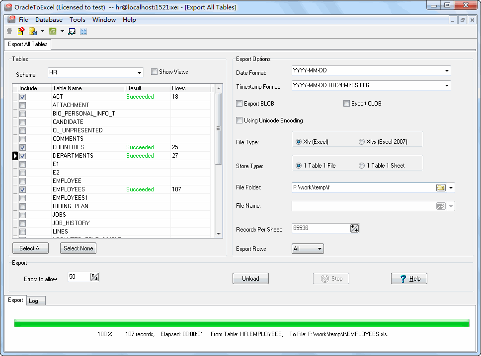Click the Select All button
The height and width of the screenshot is (356, 481).
(30, 248)
